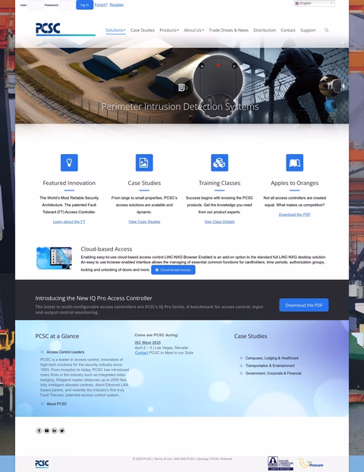Open Case Studies in navigation bar
Screen dimensions: 364x472
(143, 30)
